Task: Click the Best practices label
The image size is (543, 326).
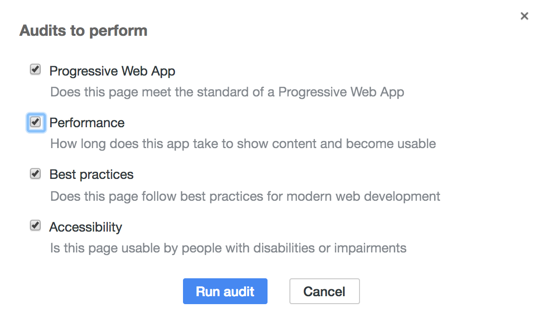Action: coord(91,175)
